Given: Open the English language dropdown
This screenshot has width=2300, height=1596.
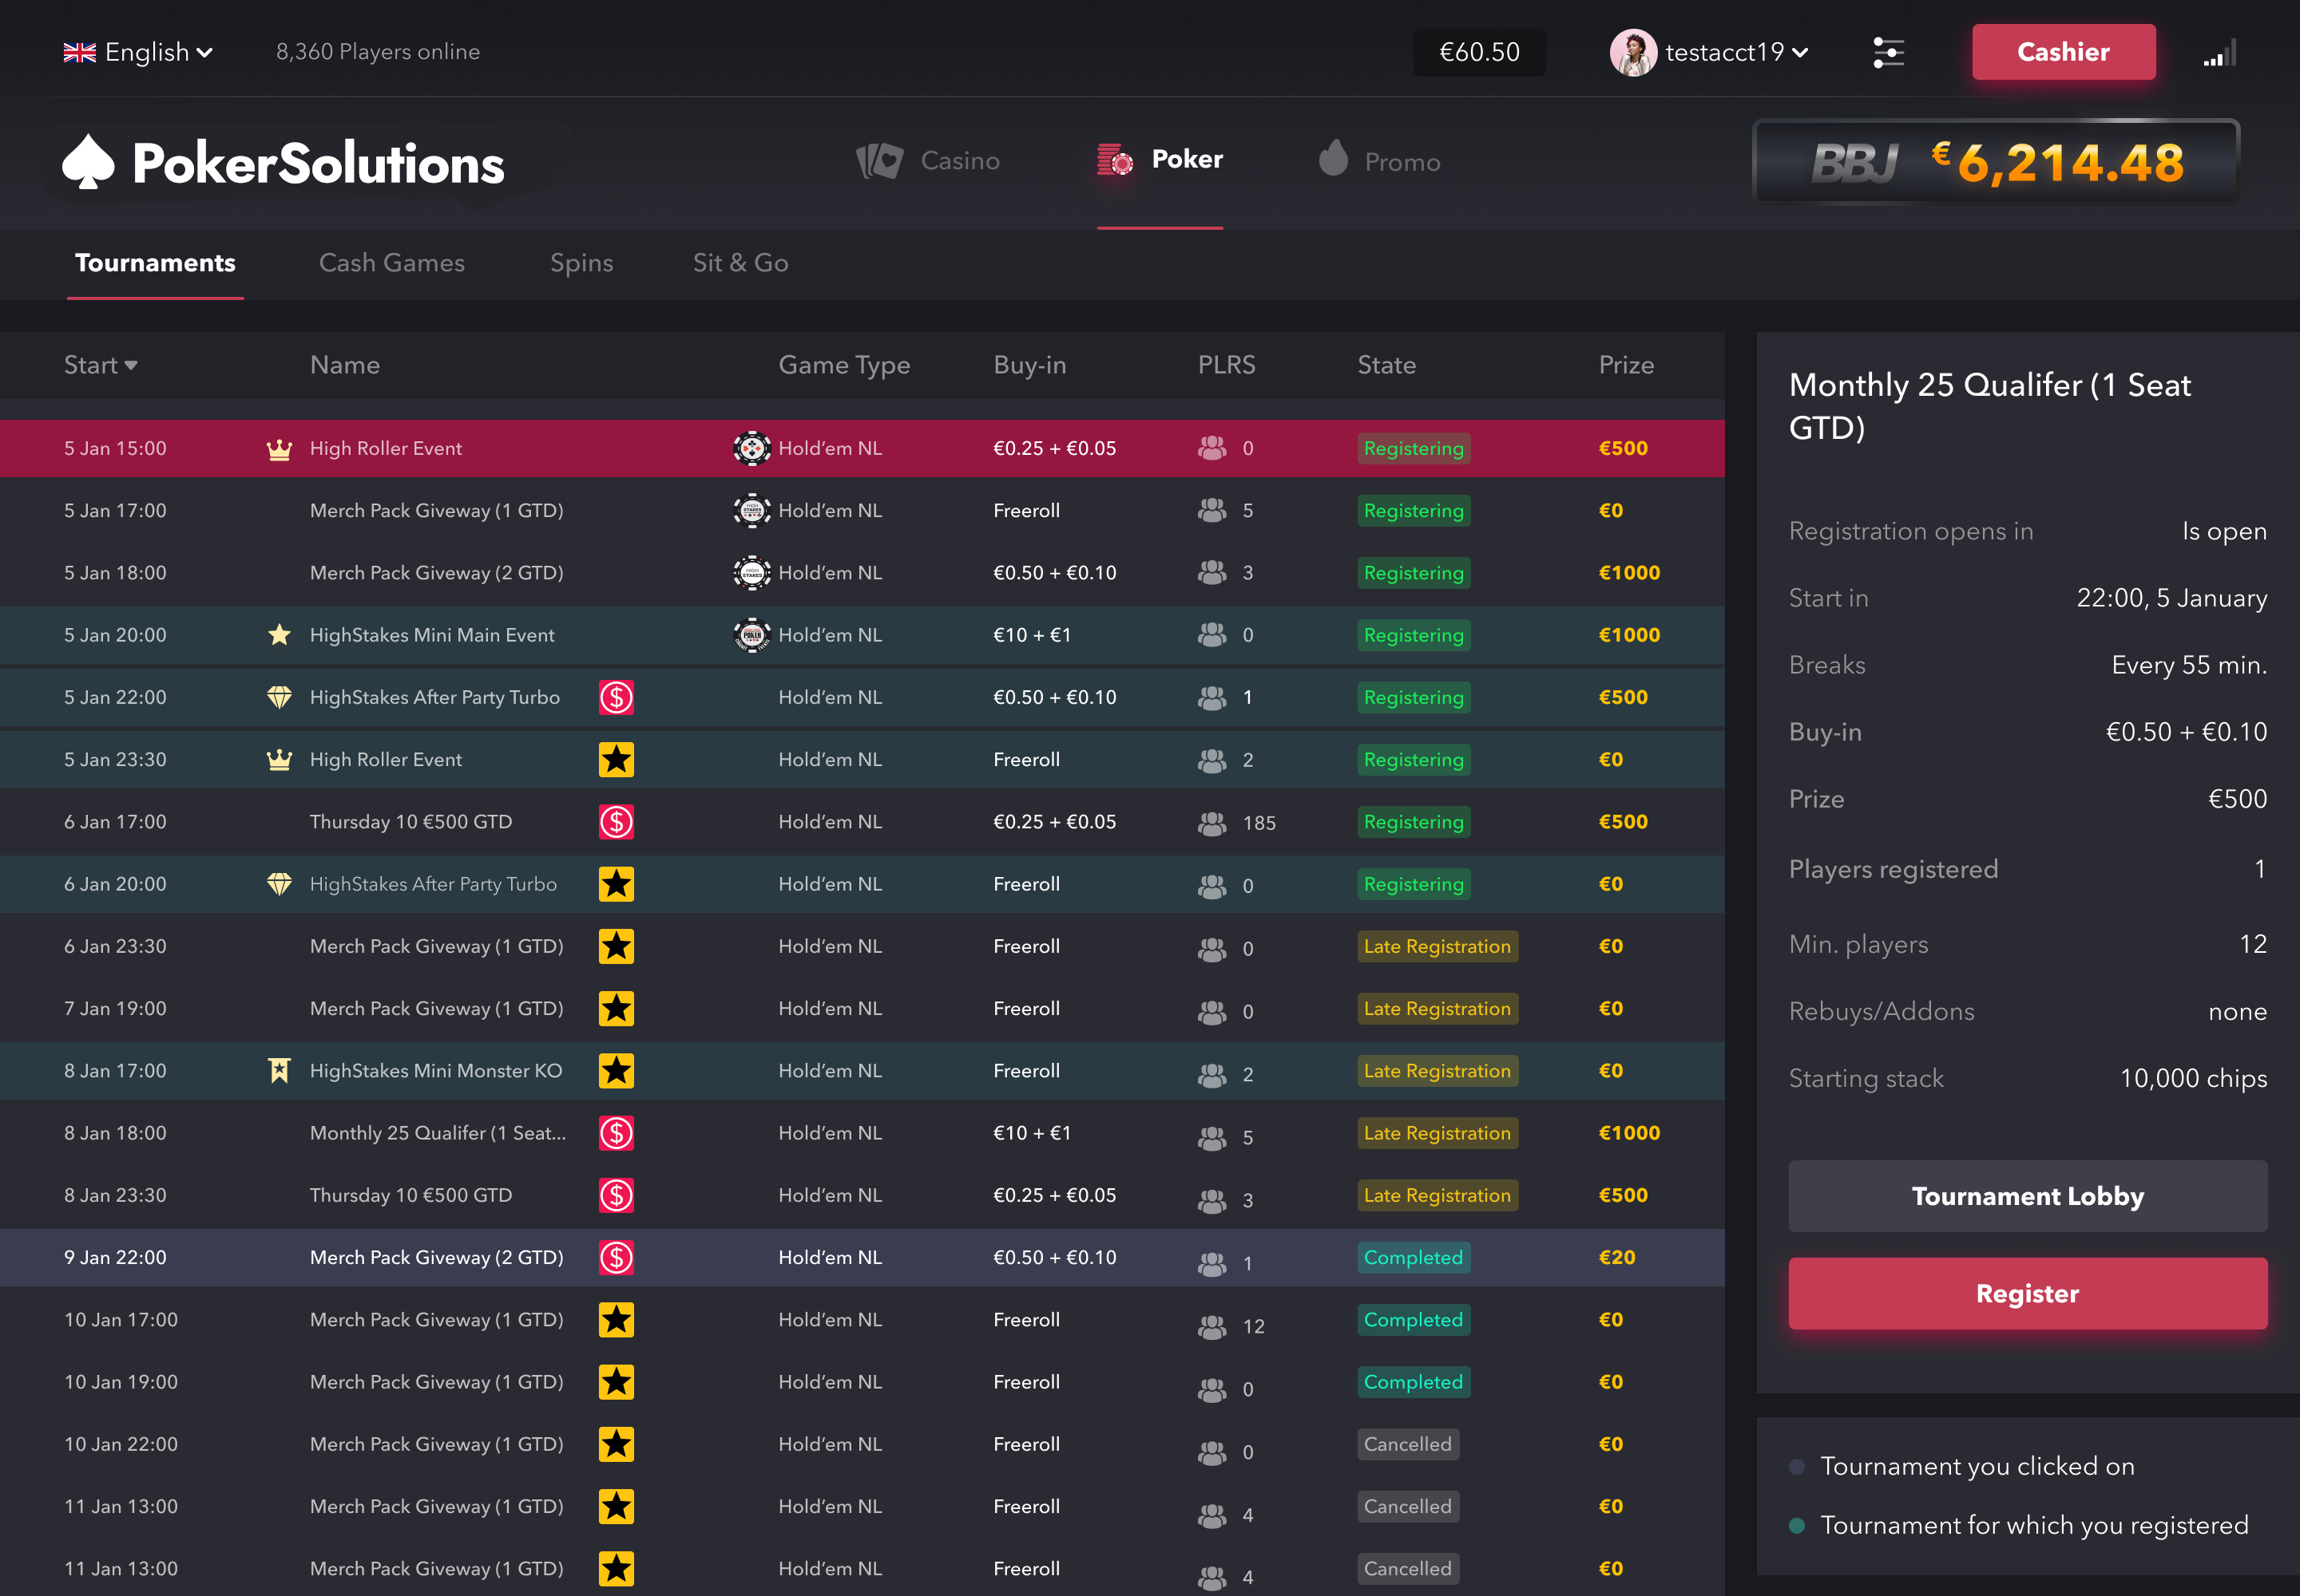Looking at the screenshot, I should click(138, 52).
